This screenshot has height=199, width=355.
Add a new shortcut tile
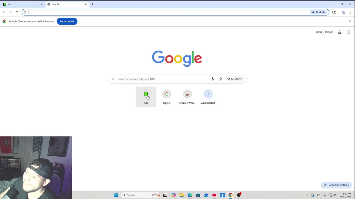pos(208,97)
